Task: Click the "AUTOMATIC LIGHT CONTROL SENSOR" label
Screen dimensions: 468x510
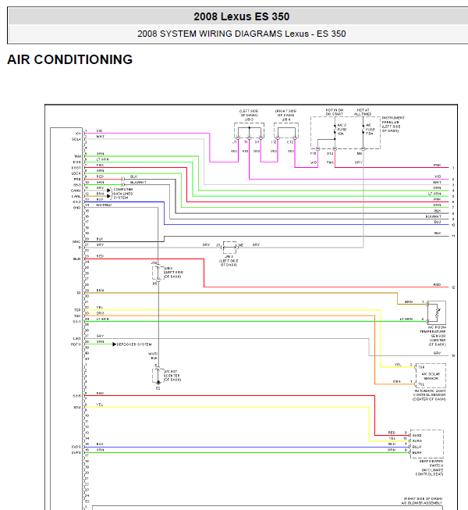Action: [430, 393]
